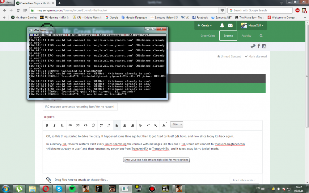
Task: Toggle italic text formatting
Action: [x=55, y=125]
